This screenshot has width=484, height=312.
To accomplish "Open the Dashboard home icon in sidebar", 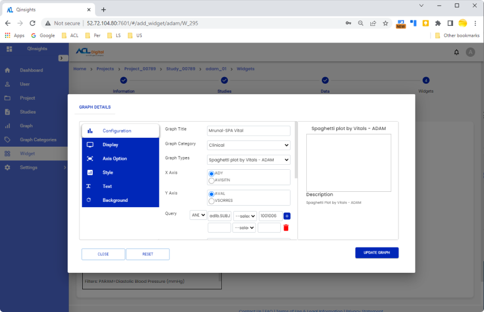I will (x=8, y=71).
